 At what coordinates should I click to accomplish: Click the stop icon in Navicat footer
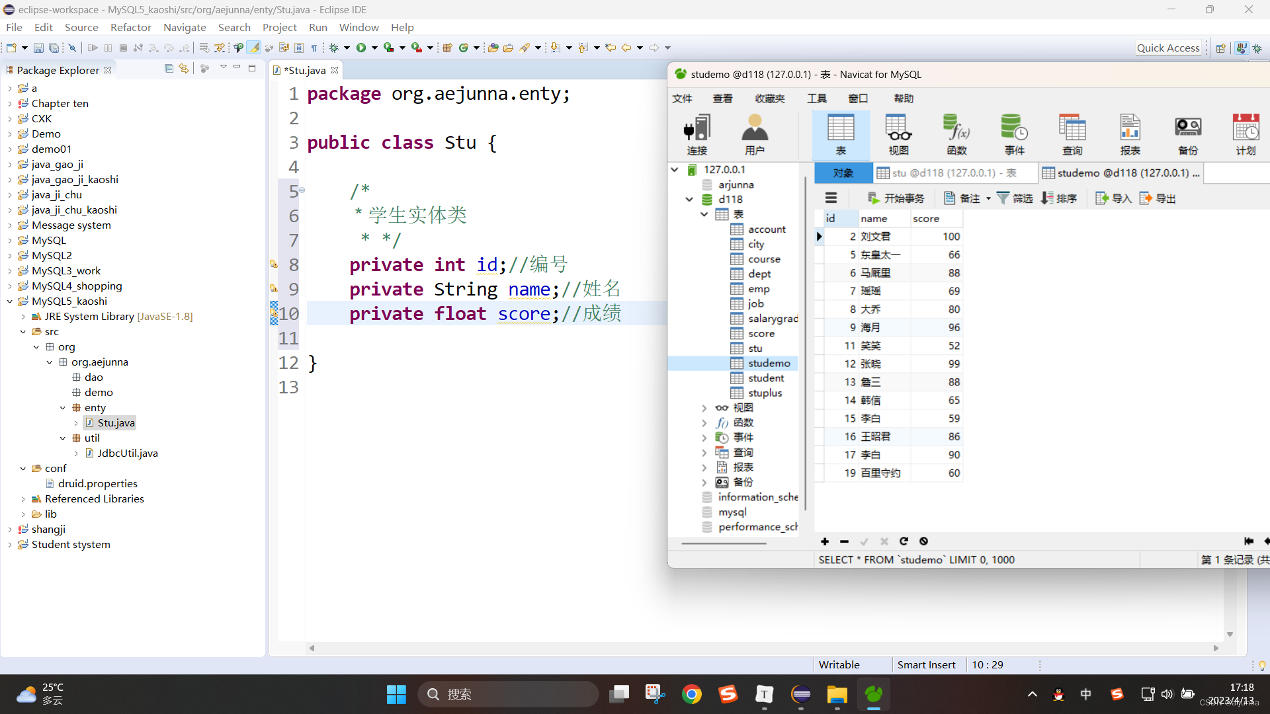coord(924,541)
